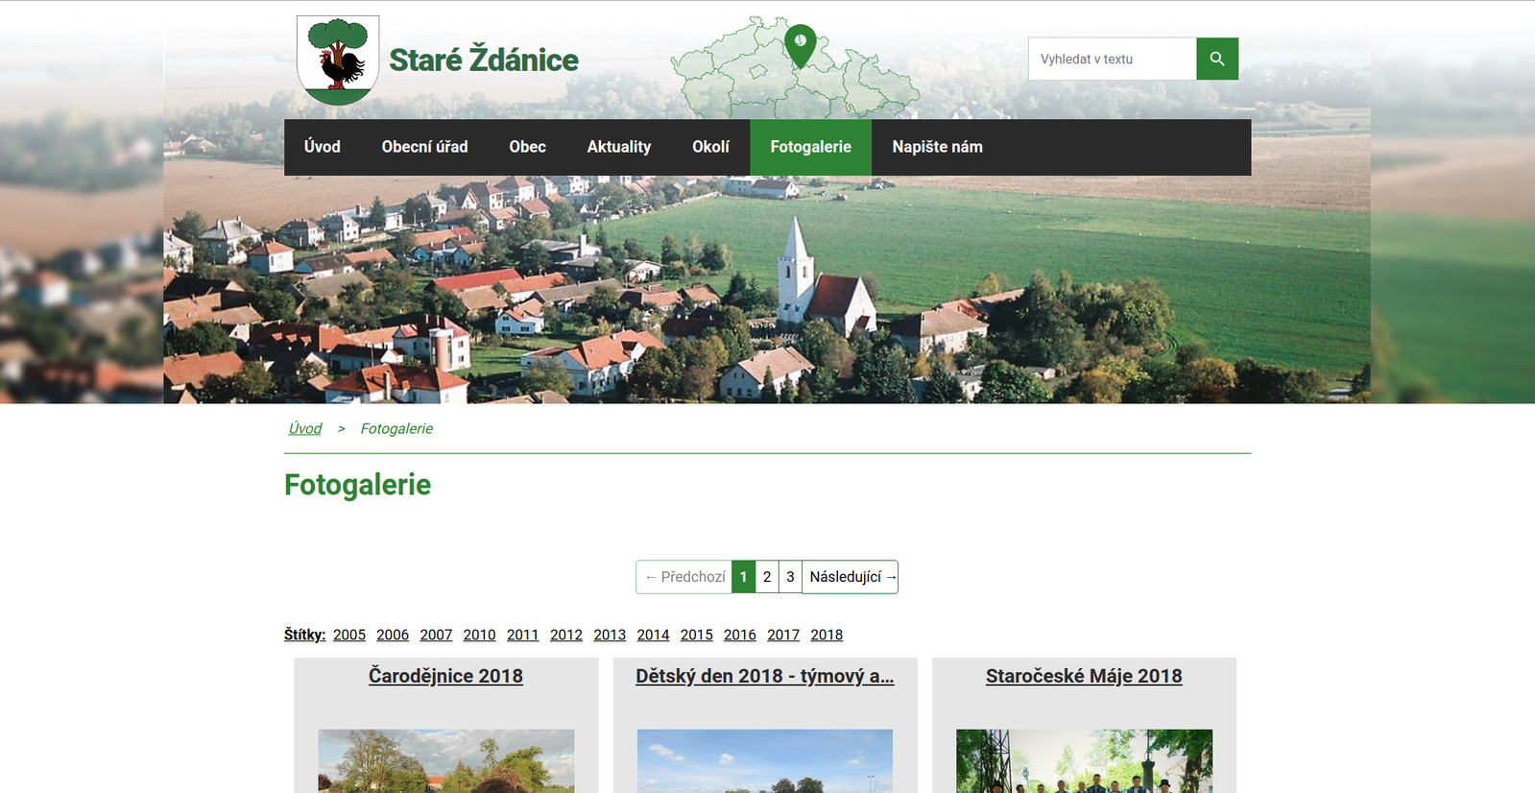Open the Staročeské Máje 2018 album

click(1084, 676)
